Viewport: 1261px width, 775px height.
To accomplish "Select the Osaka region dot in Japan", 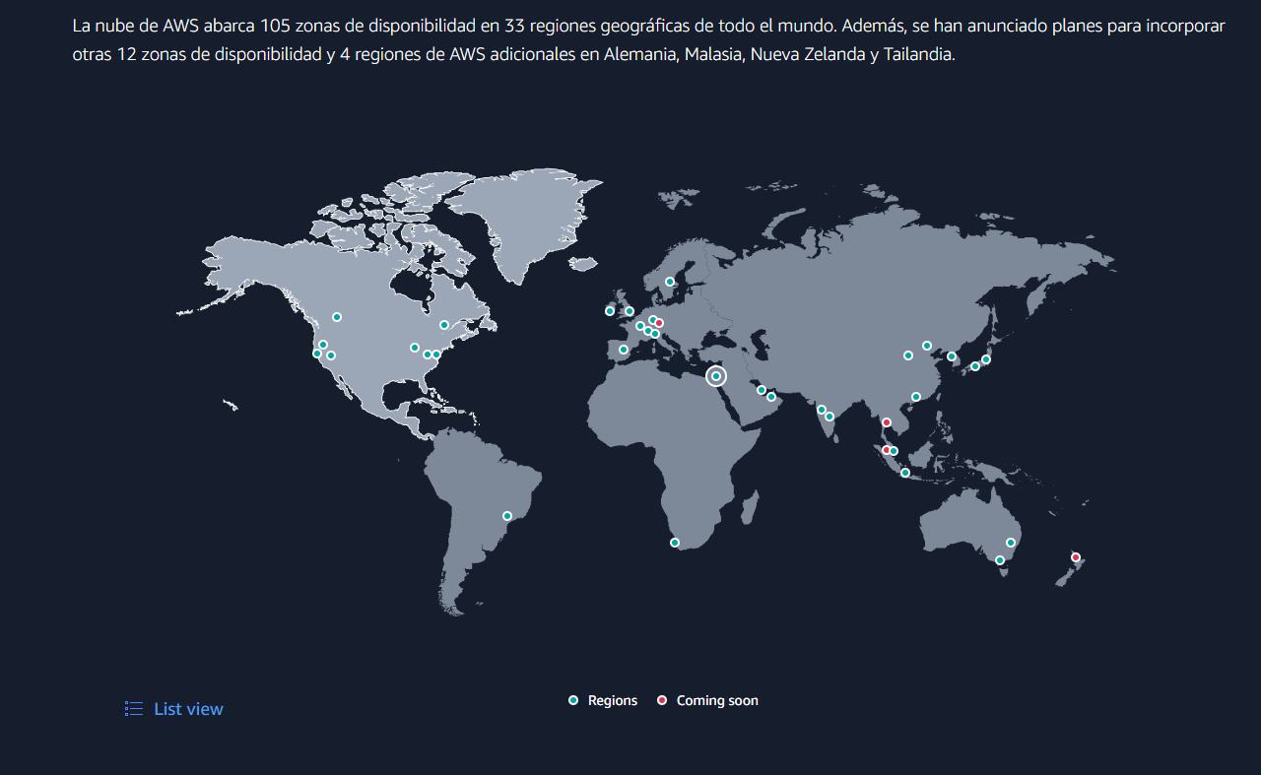I will (975, 366).
